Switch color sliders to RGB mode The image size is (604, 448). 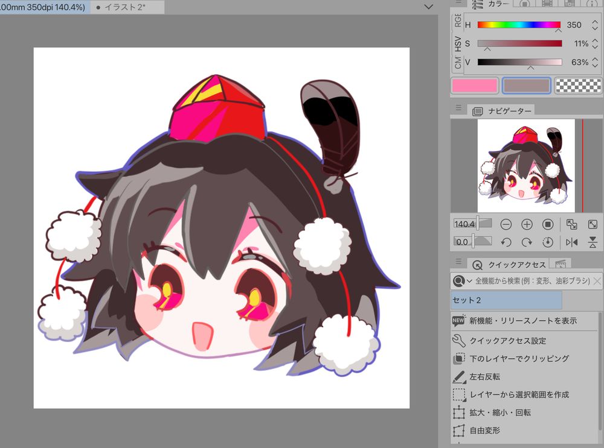tap(458, 20)
